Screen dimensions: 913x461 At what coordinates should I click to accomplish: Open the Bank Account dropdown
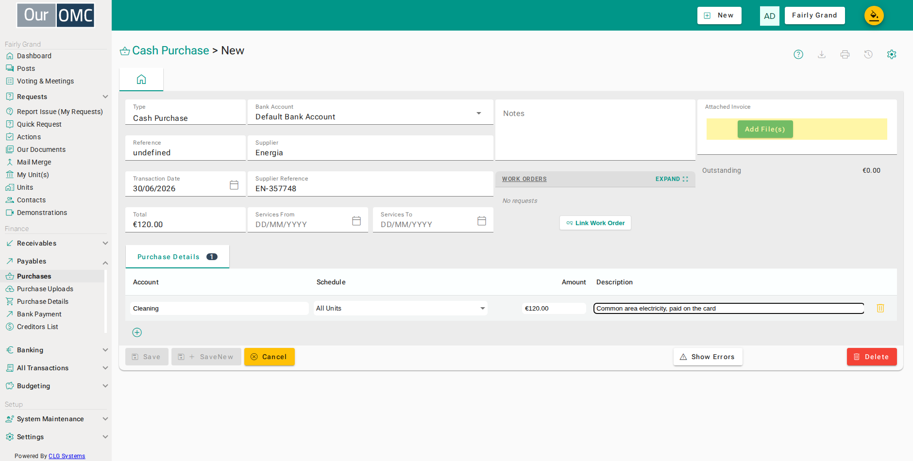point(371,113)
